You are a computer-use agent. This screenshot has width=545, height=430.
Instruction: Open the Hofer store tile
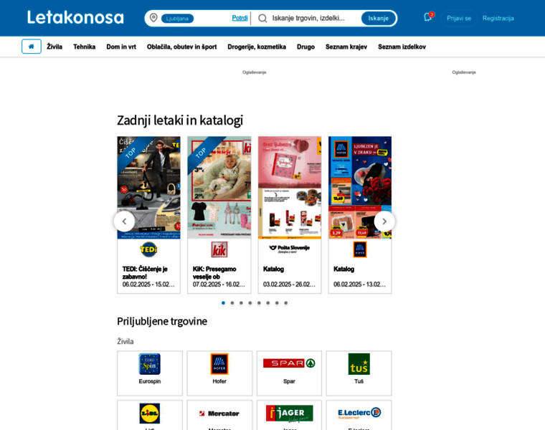pos(219,373)
